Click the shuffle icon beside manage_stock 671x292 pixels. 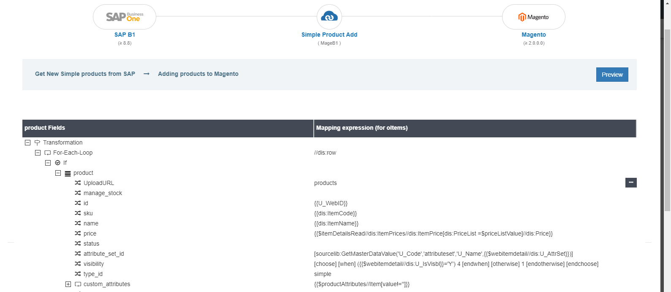point(78,193)
